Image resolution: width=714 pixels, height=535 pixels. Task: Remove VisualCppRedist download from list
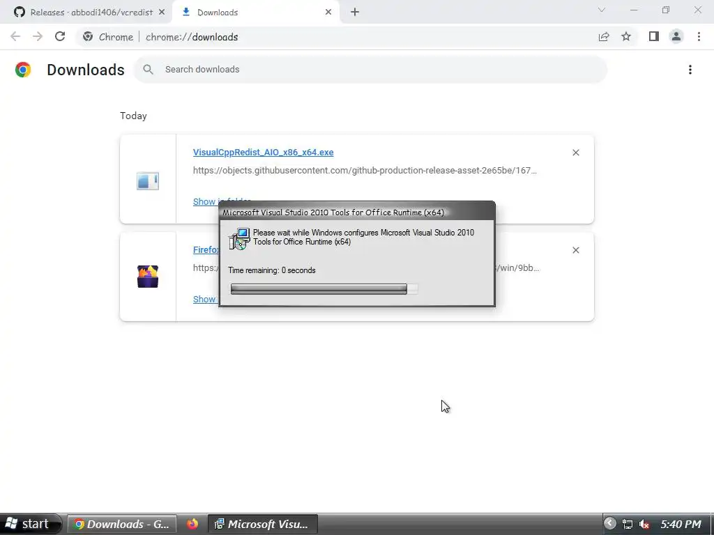coord(575,153)
